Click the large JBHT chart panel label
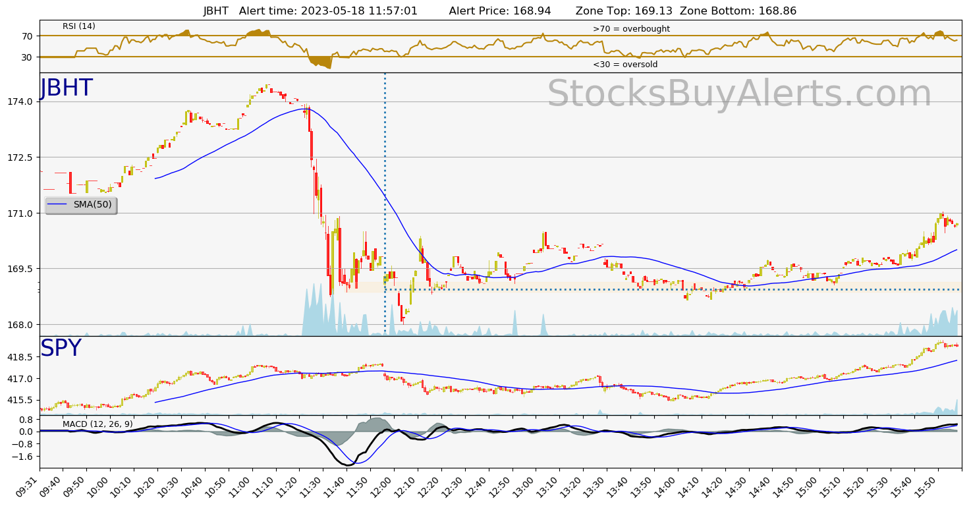This screenshot has width=971, height=506. point(67,88)
